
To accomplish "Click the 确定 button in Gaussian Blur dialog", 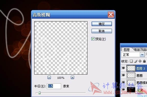I will 102,24.
